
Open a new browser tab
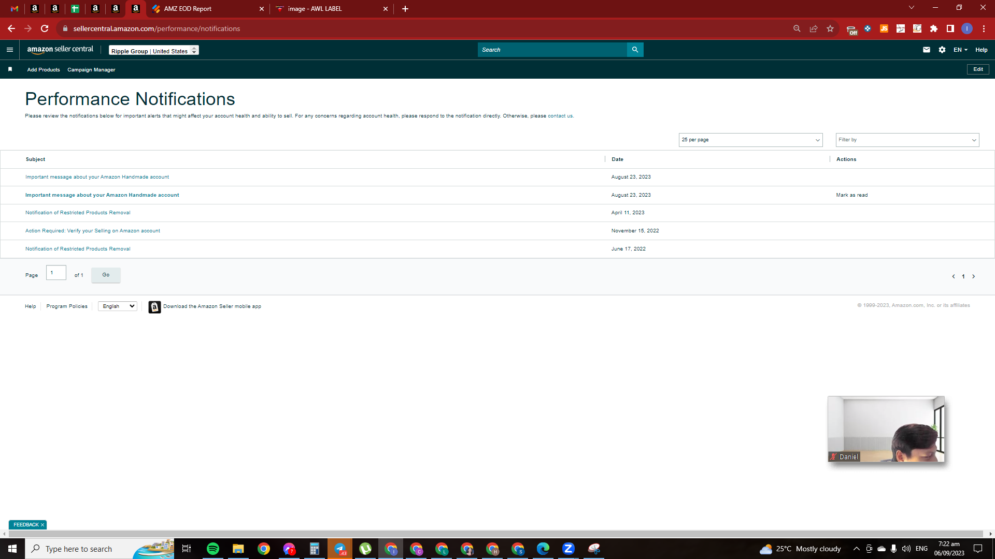click(405, 9)
